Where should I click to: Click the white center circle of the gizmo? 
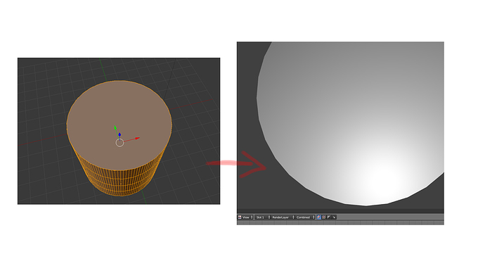[119, 142]
